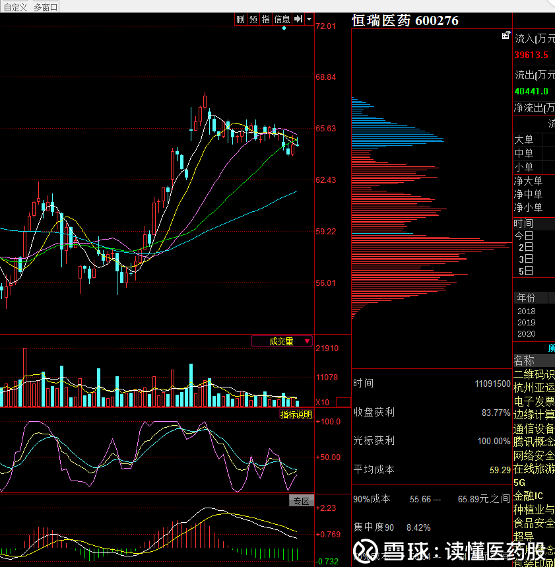Viewport: 555px width, 567px height.
Task: Open the 种植业与 concept sector
Action: (x=534, y=510)
